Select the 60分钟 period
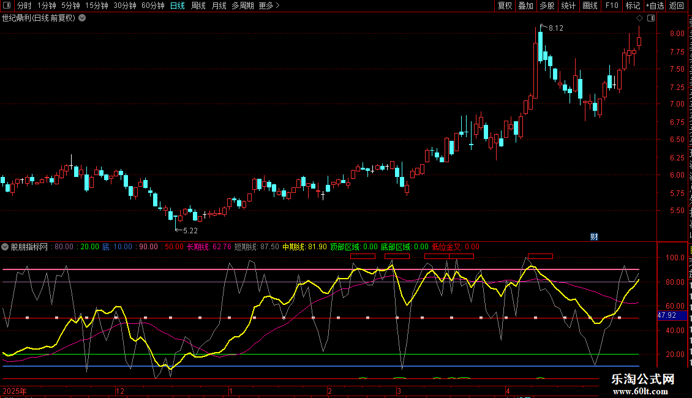The image size is (692, 398). pyautogui.click(x=152, y=6)
